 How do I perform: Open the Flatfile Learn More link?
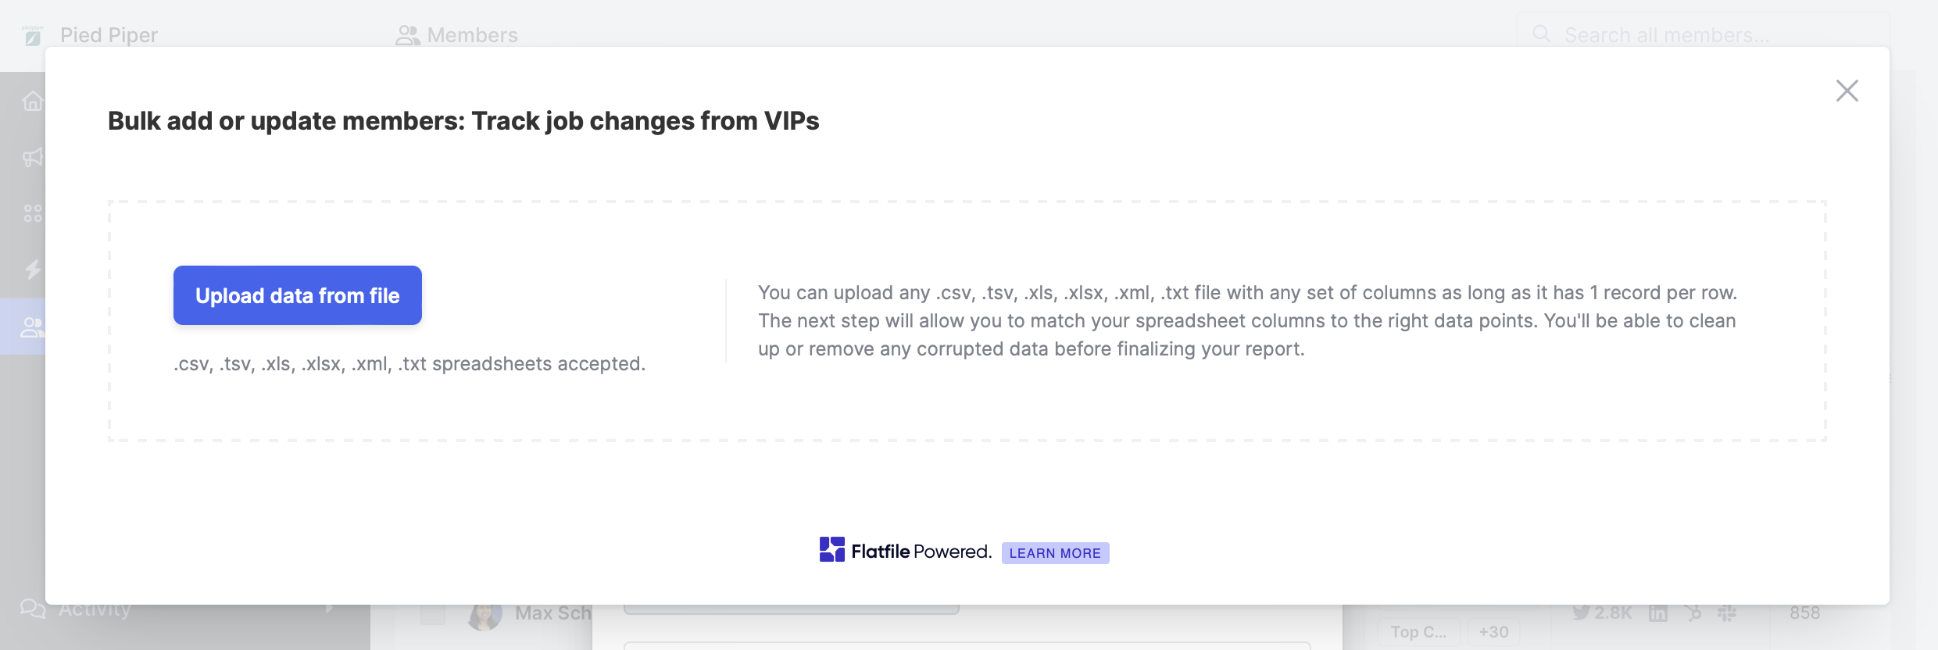coord(1054,553)
